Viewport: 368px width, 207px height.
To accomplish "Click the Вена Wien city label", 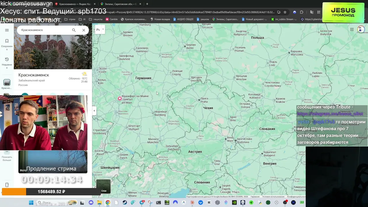I will [x=230, y=139].
